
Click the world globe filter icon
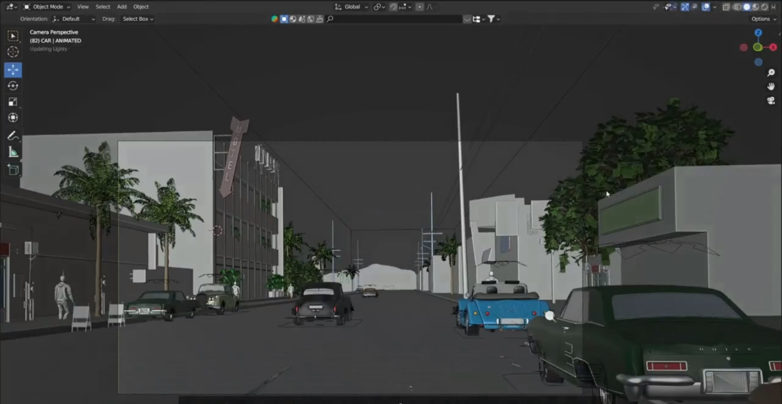point(311,19)
